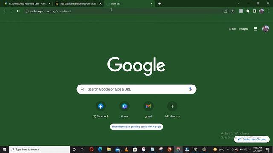The image size is (273, 153).
Task: Open the network icon in tray
Action: click(x=245, y=149)
